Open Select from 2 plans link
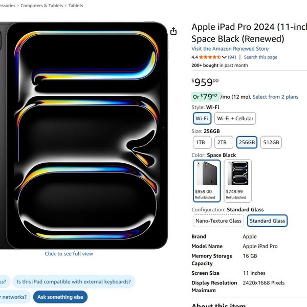The height and width of the screenshot is (307, 307). point(275,97)
